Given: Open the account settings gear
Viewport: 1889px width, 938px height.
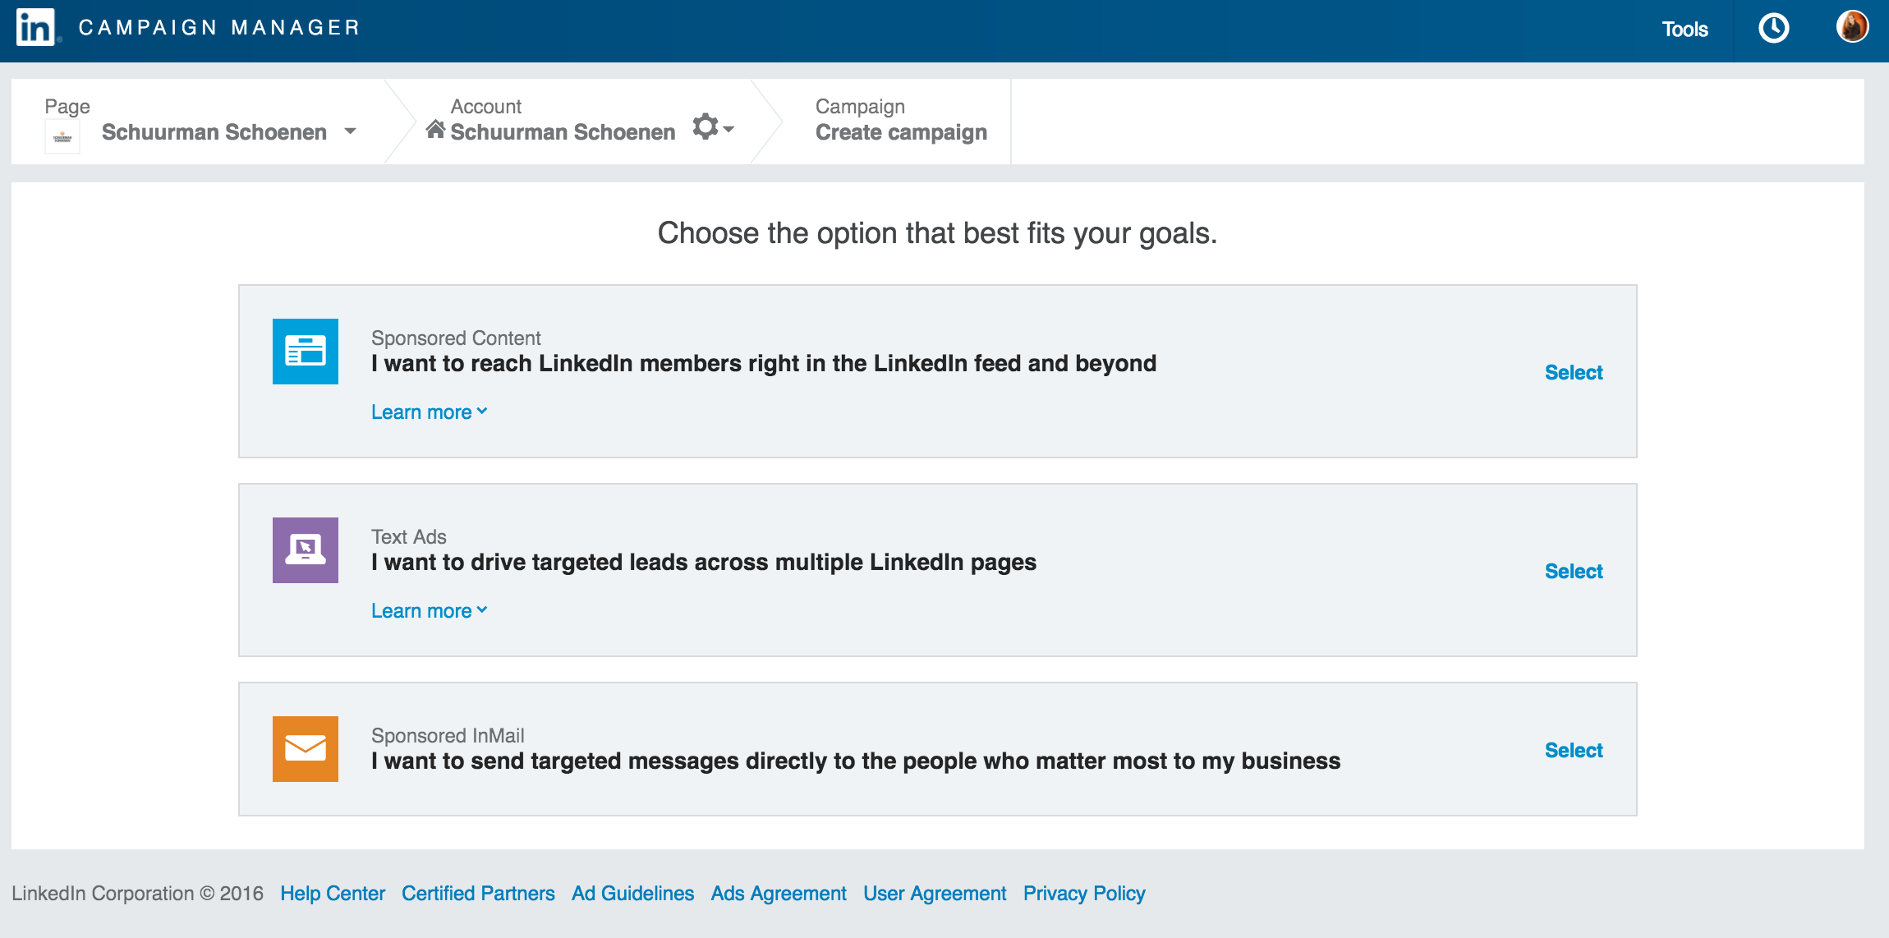Looking at the screenshot, I should pyautogui.click(x=707, y=127).
